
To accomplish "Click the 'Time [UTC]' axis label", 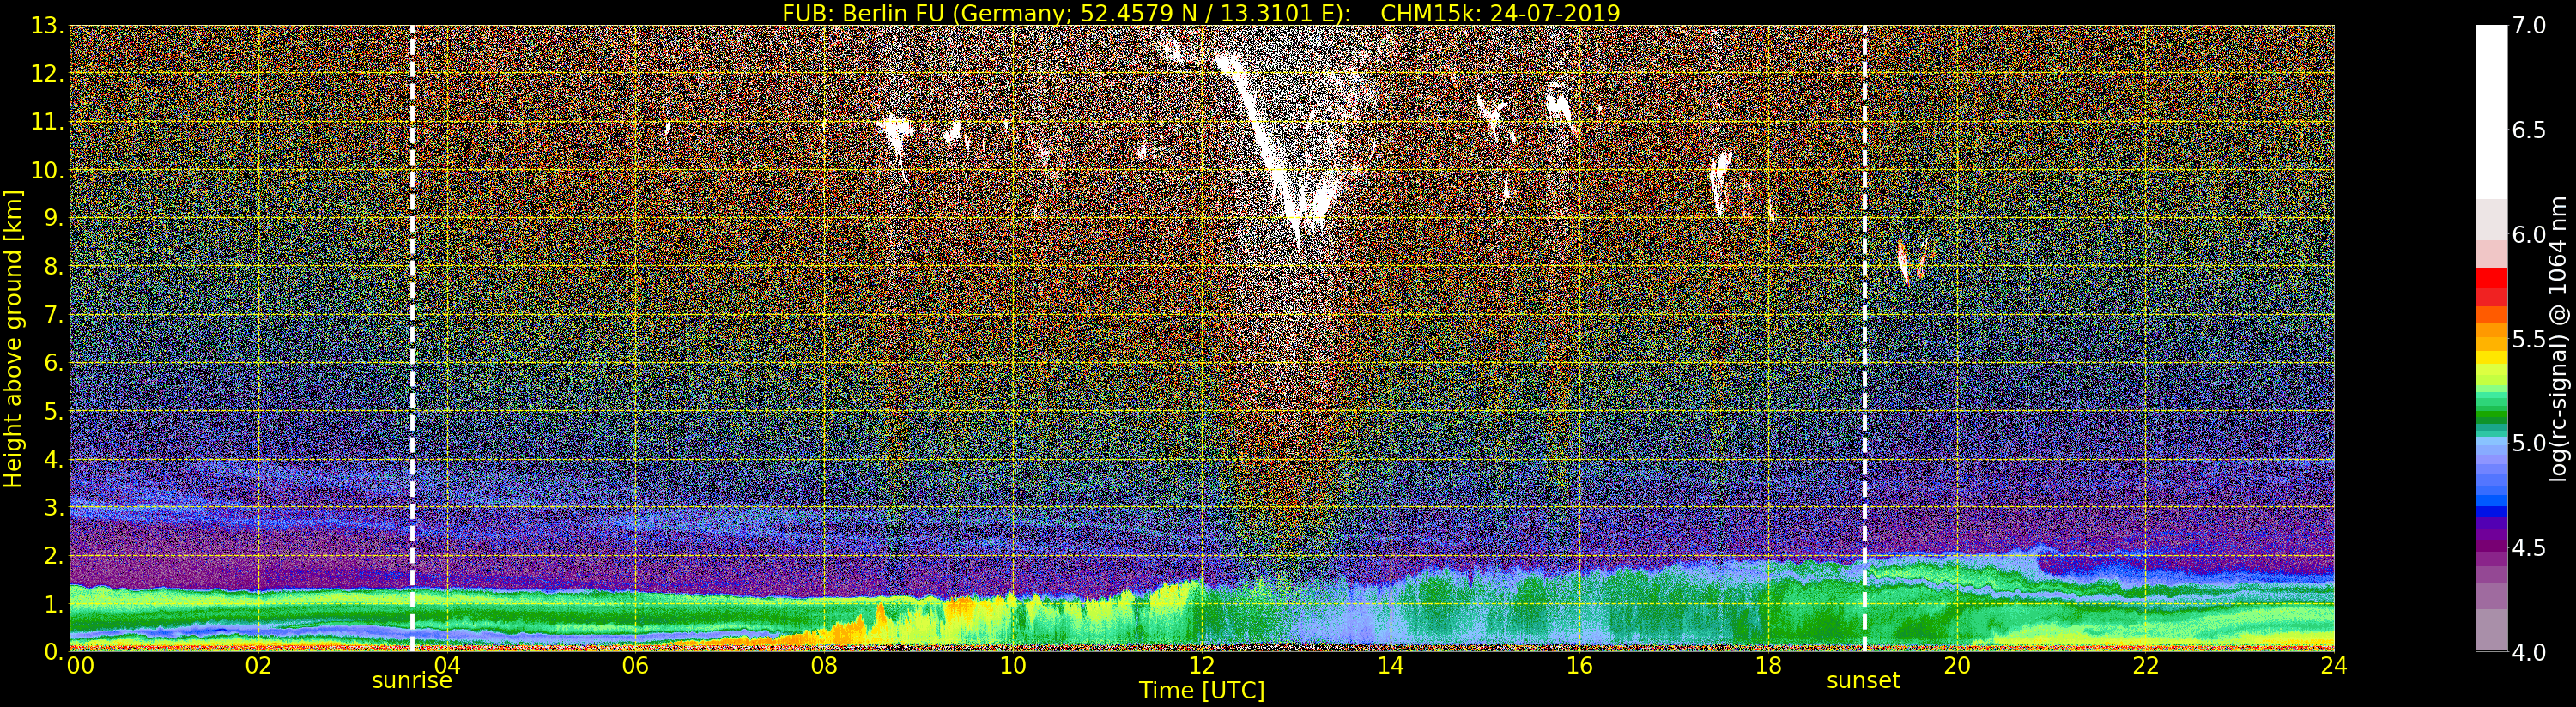I will click(x=1202, y=691).
